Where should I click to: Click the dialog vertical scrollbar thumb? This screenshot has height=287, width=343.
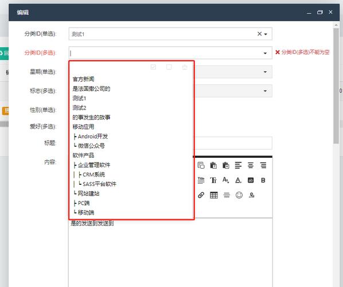tap(336, 86)
